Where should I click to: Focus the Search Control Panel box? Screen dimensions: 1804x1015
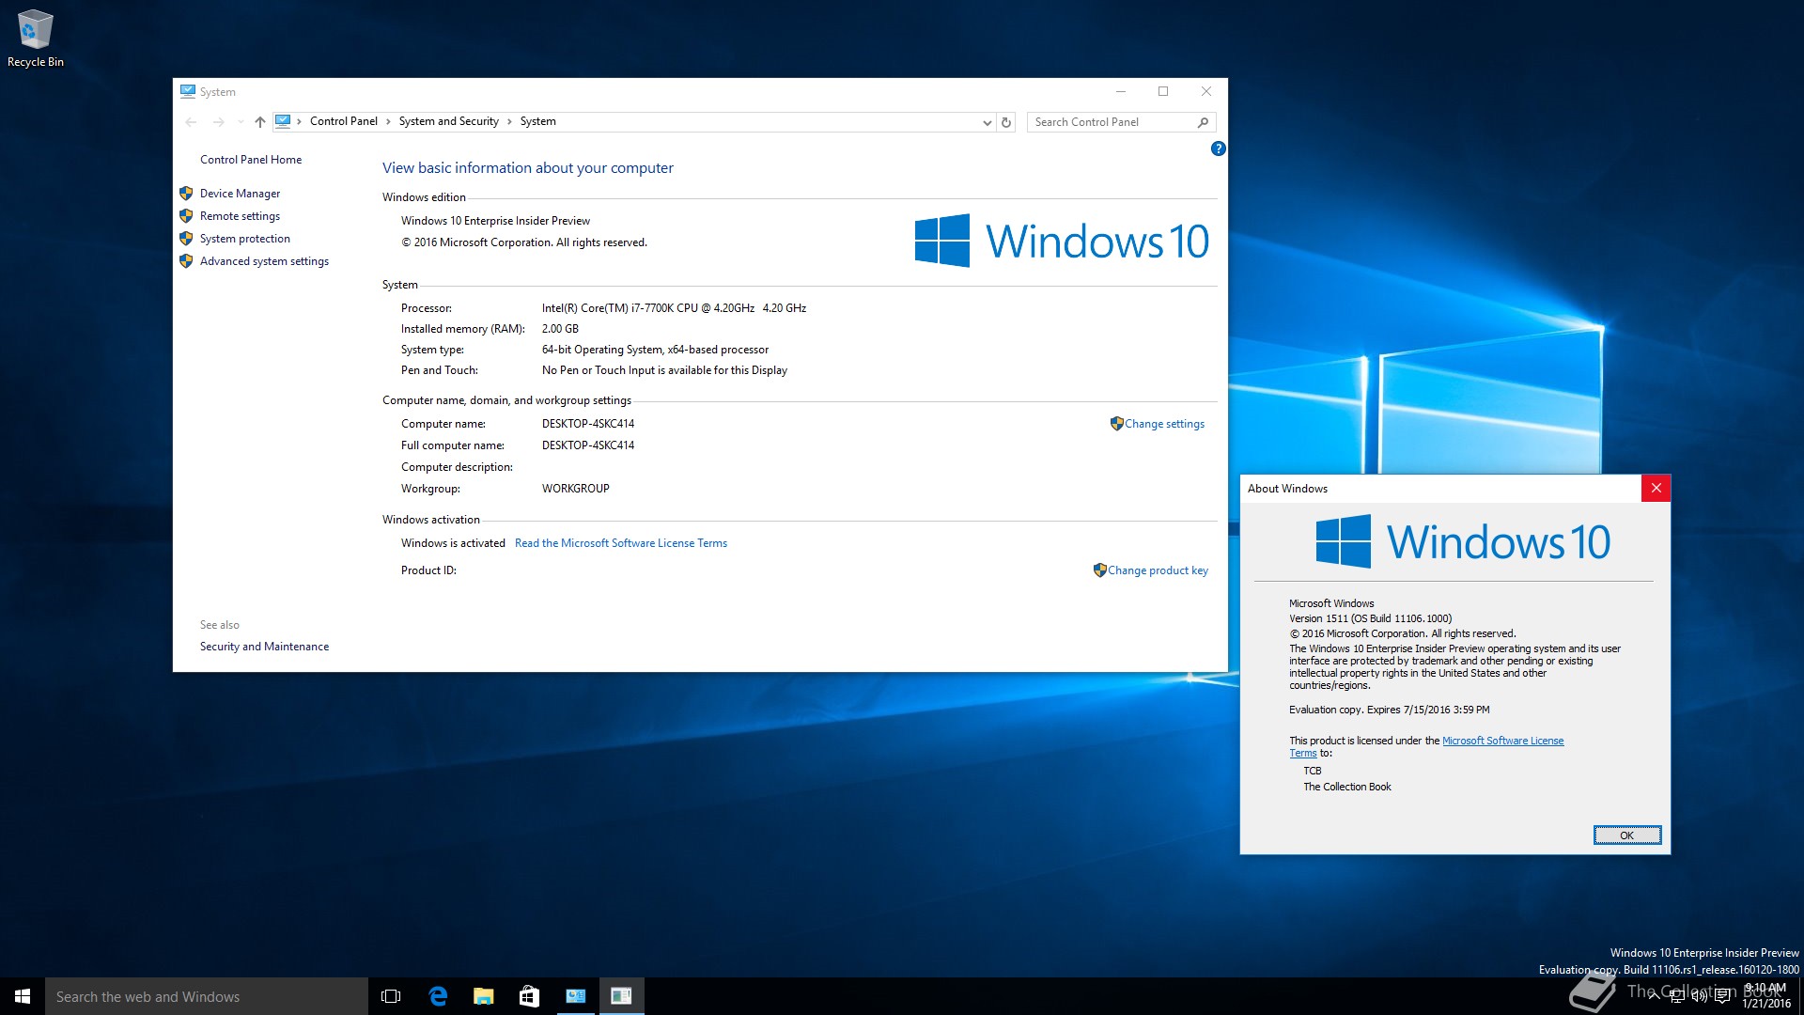point(1112,122)
